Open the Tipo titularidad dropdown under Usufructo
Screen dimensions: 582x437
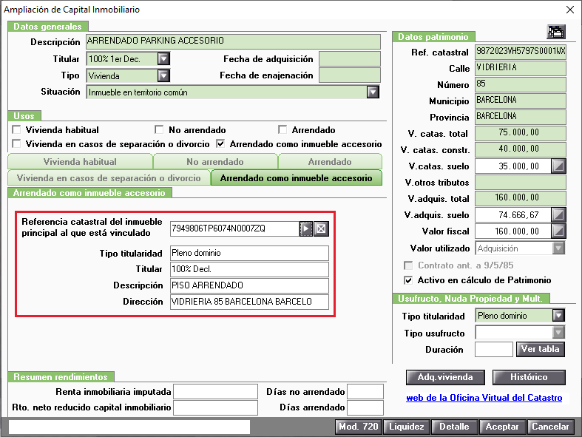coord(558,315)
